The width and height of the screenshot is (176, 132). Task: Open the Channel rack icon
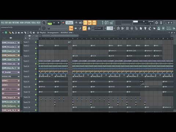point(127,28)
